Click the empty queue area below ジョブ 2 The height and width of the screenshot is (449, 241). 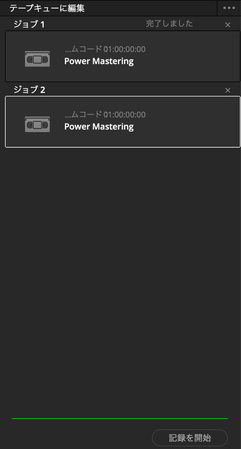click(x=120, y=281)
